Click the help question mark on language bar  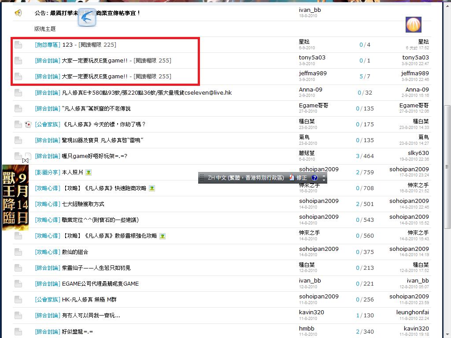[314, 178]
